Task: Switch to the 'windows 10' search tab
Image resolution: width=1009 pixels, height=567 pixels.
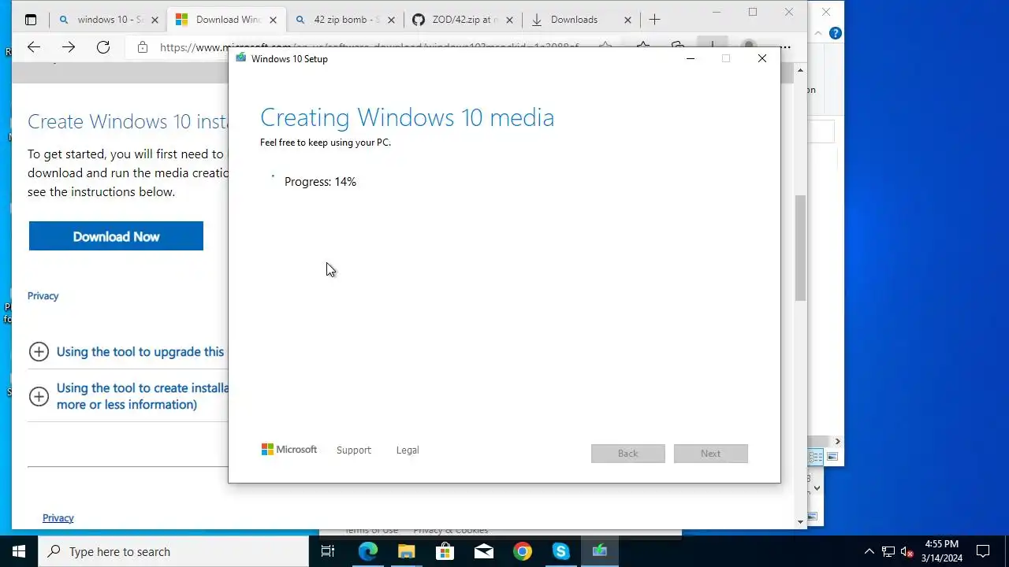Action: click(x=110, y=20)
